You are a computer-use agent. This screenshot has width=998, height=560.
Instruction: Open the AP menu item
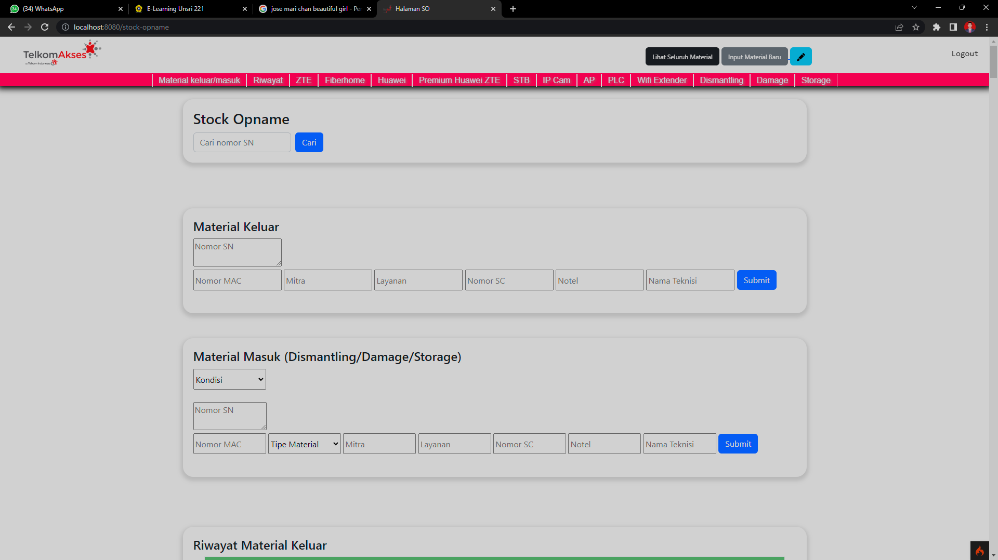coord(589,80)
